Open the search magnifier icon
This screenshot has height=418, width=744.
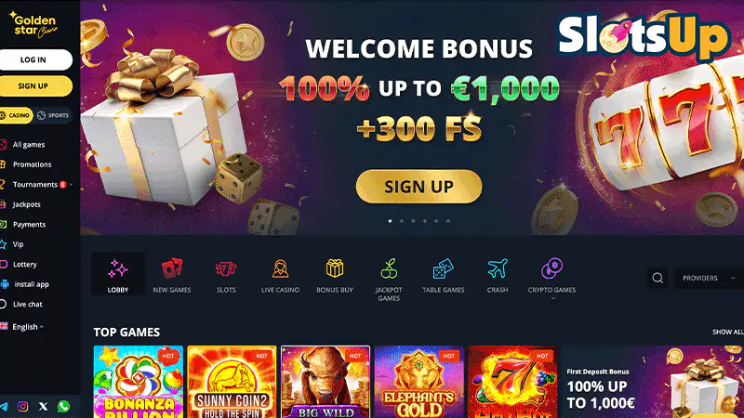tap(658, 278)
